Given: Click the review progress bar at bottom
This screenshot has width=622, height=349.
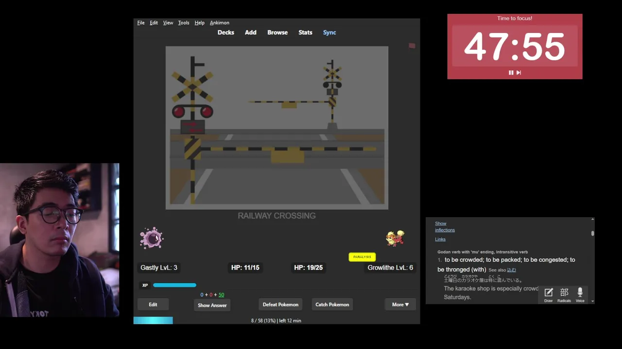Looking at the screenshot, I should (x=153, y=320).
